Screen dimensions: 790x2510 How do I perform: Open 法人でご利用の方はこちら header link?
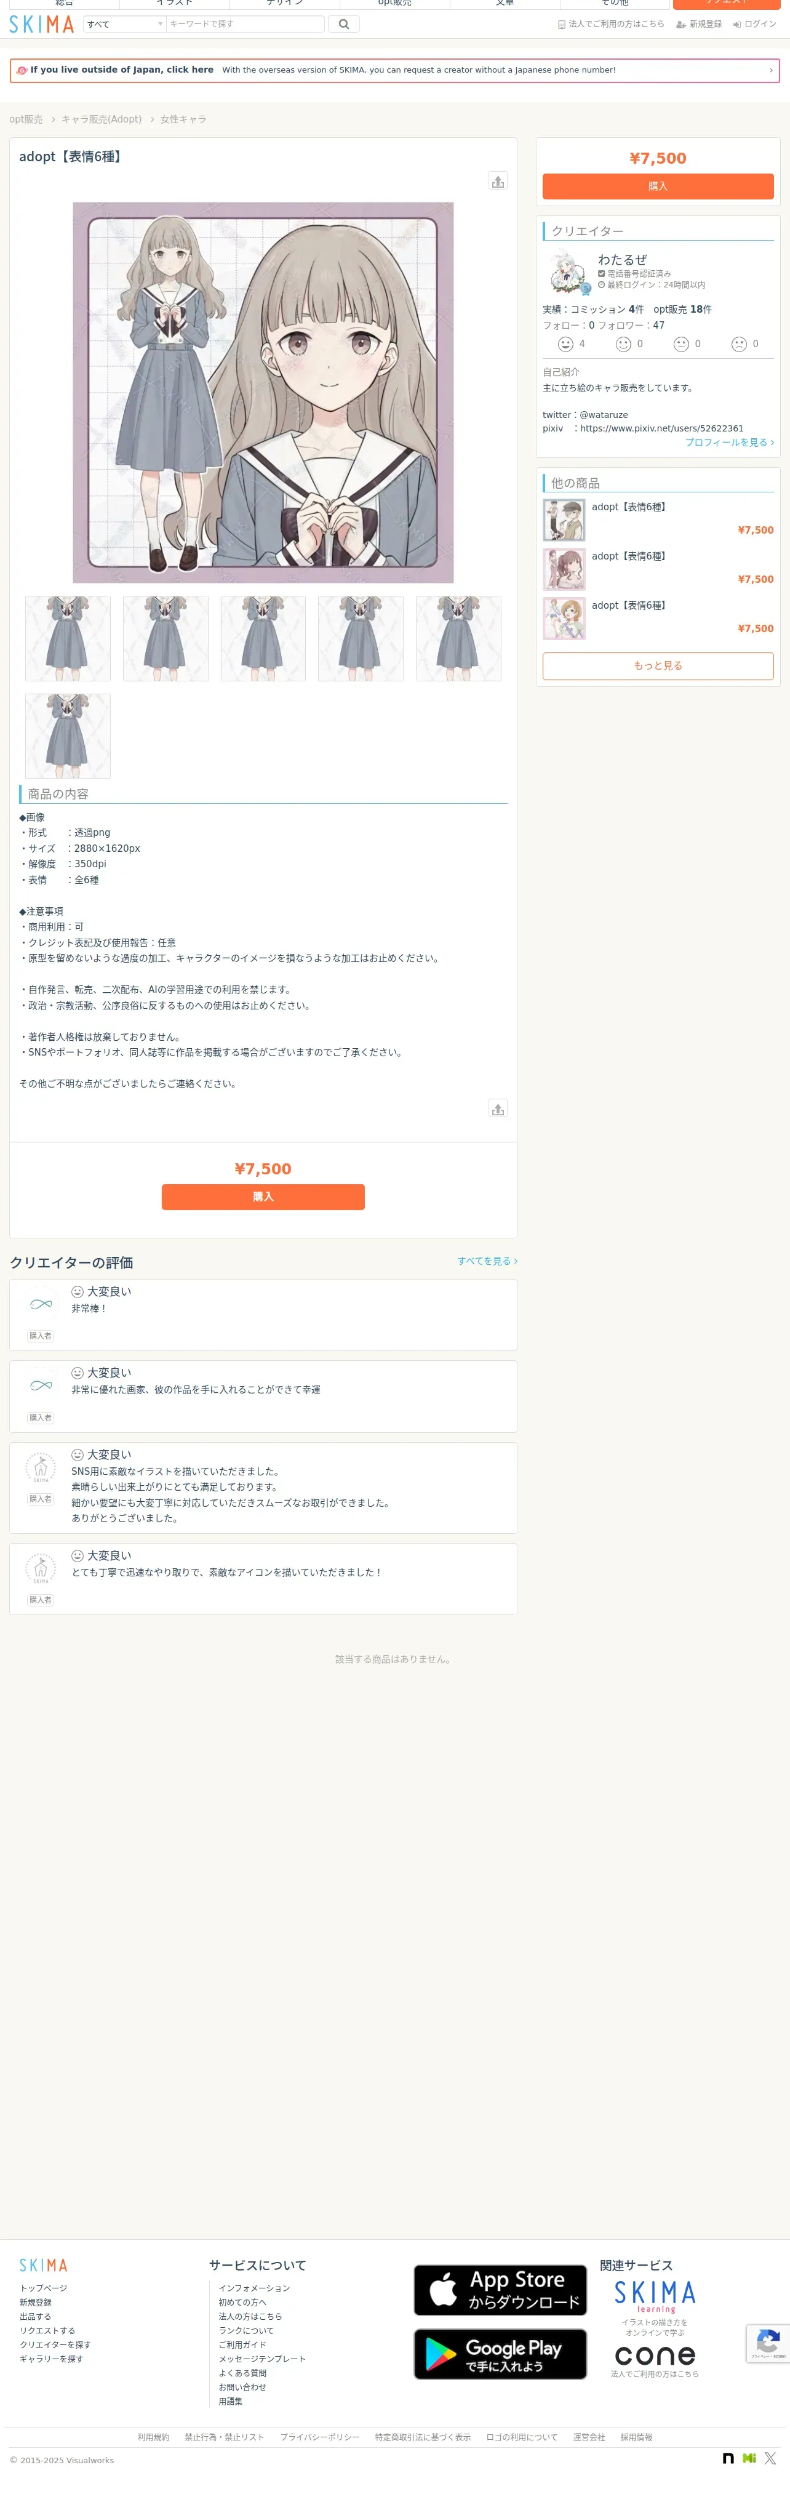tap(611, 25)
